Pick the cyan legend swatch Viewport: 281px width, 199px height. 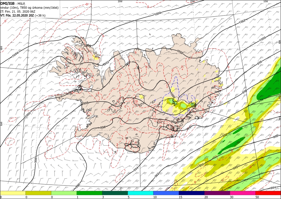click(140, 193)
